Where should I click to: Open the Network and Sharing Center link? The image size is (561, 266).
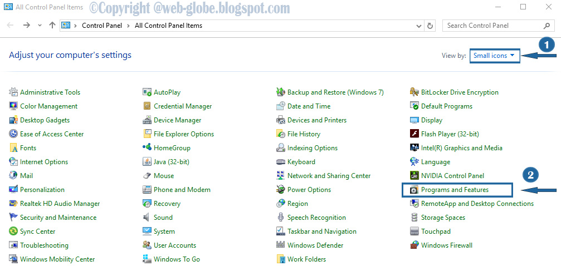329,176
